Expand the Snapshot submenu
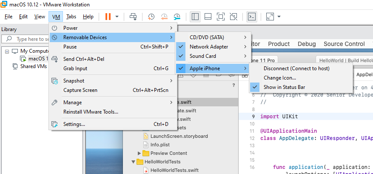373x174 pixels. (113, 81)
